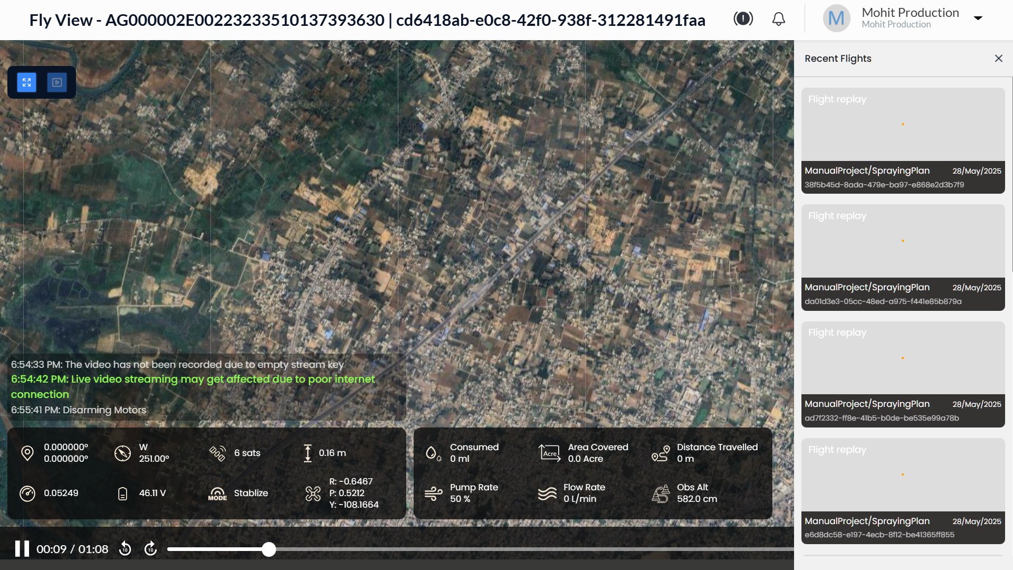1013x570 pixels.
Task: Open the notifications bell
Action: (778, 19)
